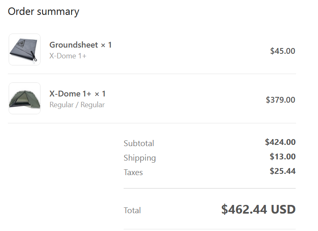Click the X-Dome $379.00 price
The image size is (318, 231).
click(x=280, y=100)
